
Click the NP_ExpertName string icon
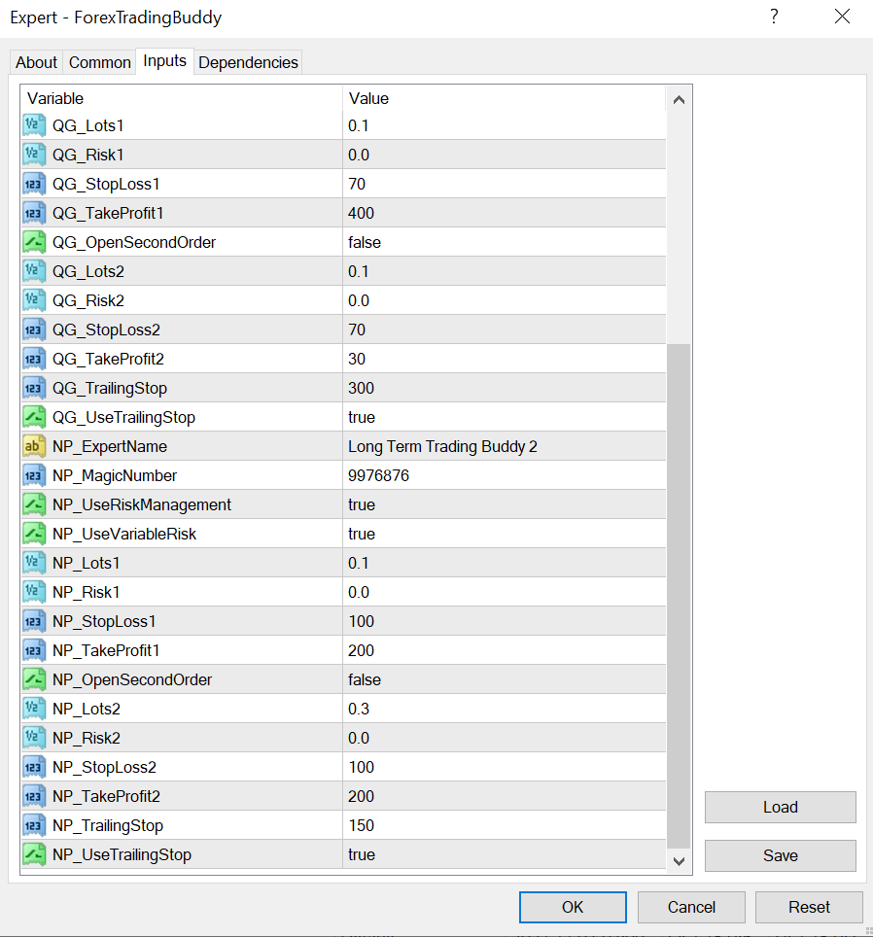(35, 446)
